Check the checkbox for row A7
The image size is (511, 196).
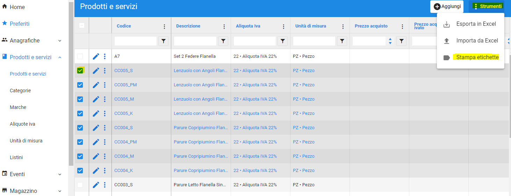(x=80, y=56)
